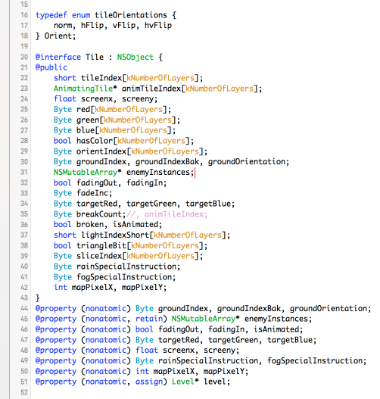The height and width of the screenshot is (399, 380).
Task: Click kNumberOfLayers constant on line 22
Action: (160, 78)
